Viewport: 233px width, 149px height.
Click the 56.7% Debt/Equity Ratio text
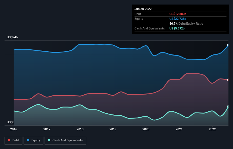[x=186, y=24]
